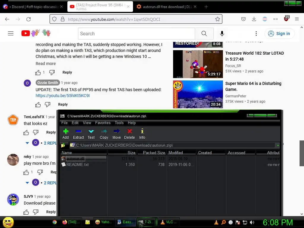This screenshot has height=228, width=304.
Task: Click the YouTube Sign in button
Action: click(279, 34)
